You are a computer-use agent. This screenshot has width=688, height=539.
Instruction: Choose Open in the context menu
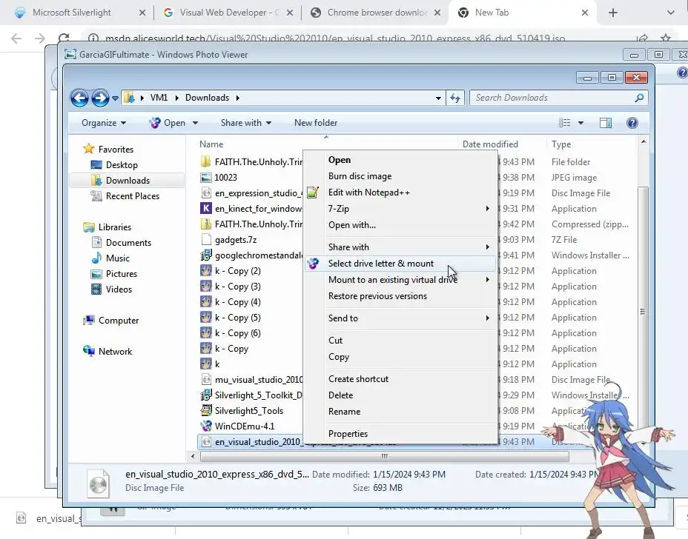400,160
